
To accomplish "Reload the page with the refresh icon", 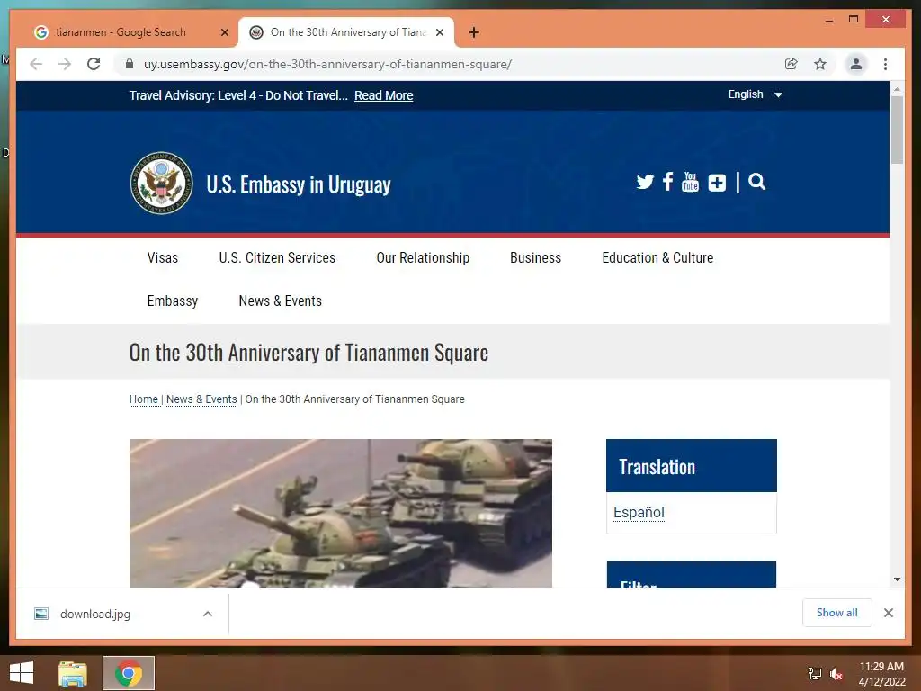I will point(94,64).
